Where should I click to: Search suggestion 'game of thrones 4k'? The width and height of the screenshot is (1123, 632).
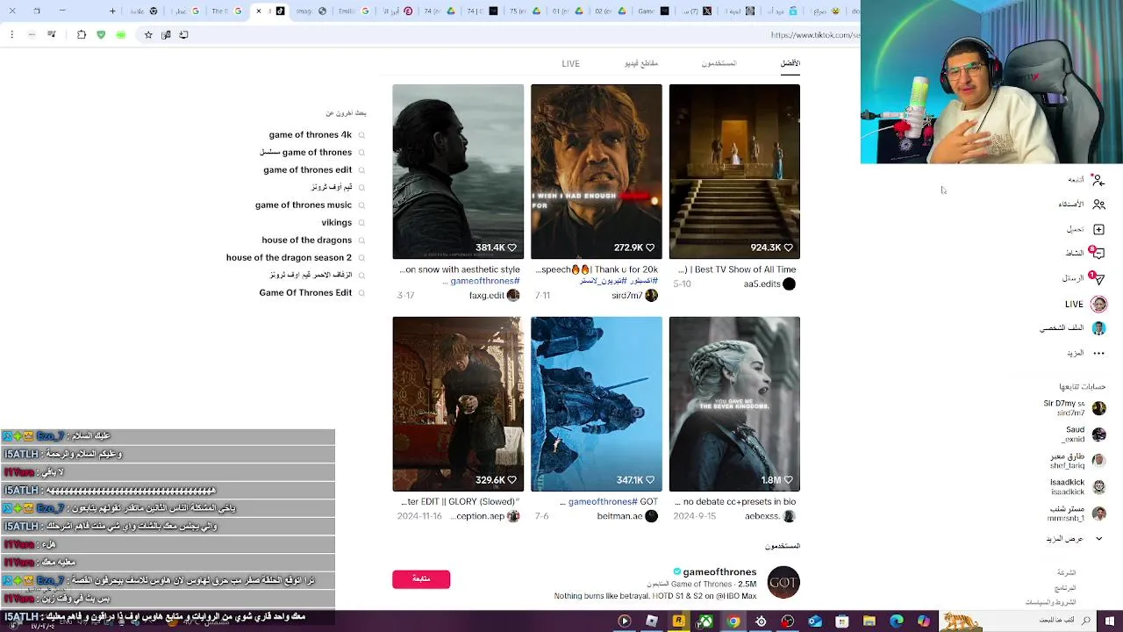311,134
